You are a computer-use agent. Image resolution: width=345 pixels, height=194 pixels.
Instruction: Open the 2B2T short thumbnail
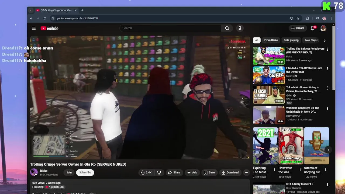coord(265,146)
